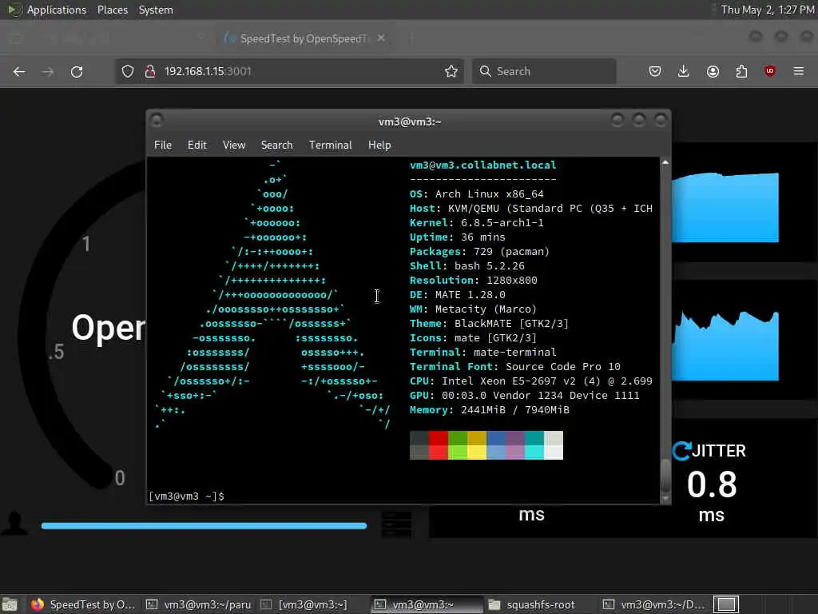The image size is (818, 614).
Task: Open the System menu in top panel
Action: coord(156,10)
